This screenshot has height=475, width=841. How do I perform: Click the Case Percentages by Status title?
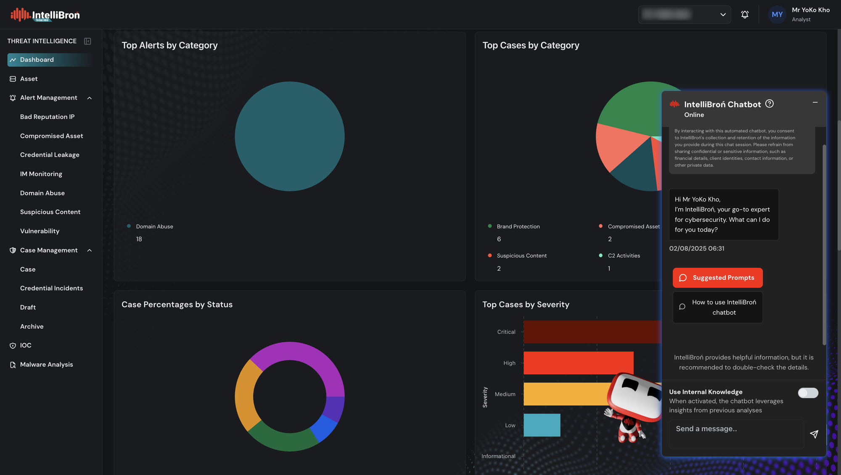177,304
